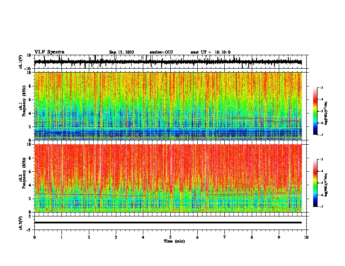The width and height of the screenshot is (345, 266).
Task: Click the "4" kHz tick on ch.2 spectrogram
Action: (x=30, y=185)
